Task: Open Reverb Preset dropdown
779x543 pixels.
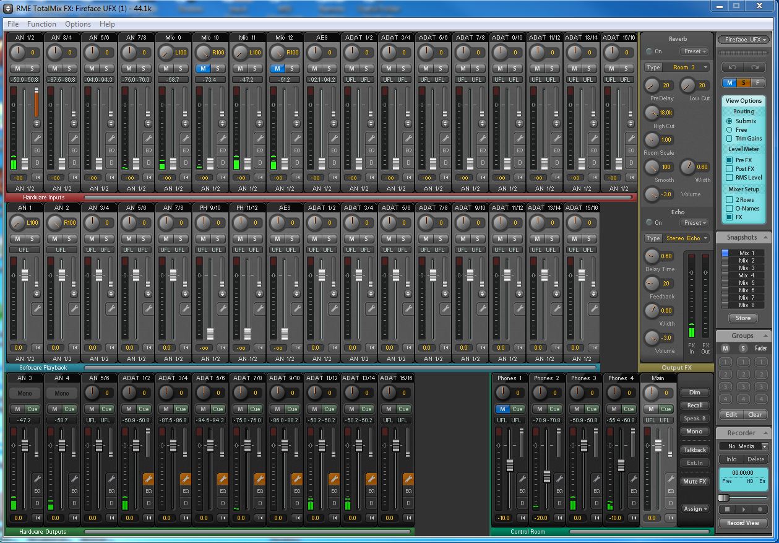Action: [695, 51]
